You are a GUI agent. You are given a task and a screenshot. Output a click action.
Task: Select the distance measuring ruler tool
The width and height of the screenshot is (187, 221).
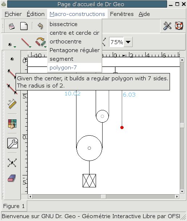[x=12, y=104]
